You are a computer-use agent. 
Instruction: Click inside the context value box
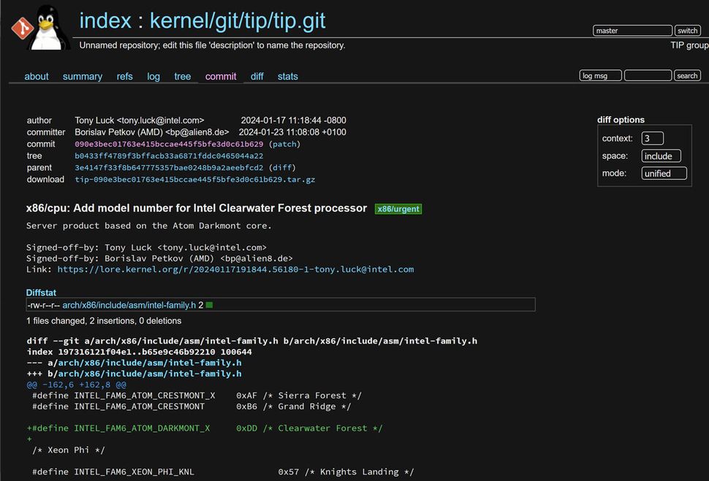(652, 137)
